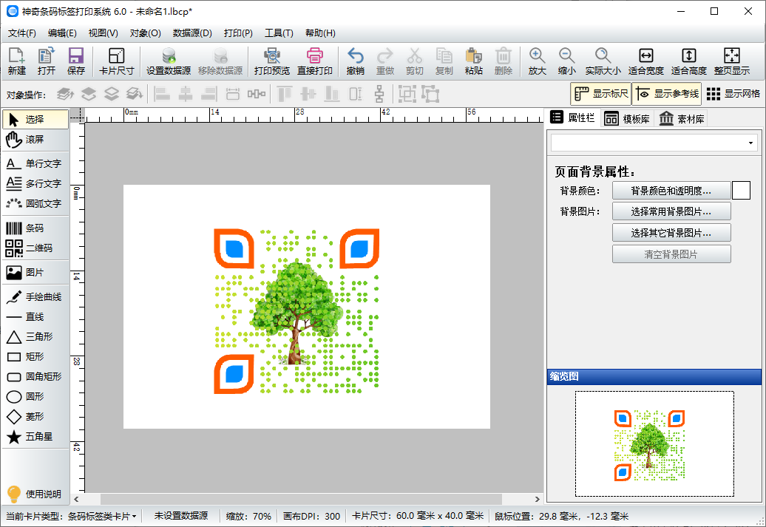This screenshot has height=527, width=766.
Task: Open the 工具(T) menu
Action: 279,33
